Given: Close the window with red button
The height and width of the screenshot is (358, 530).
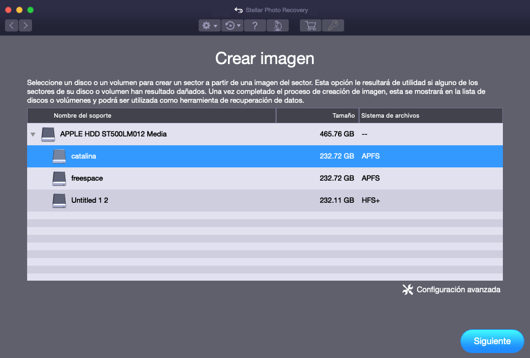Looking at the screenshot, I should coord(8,10).
